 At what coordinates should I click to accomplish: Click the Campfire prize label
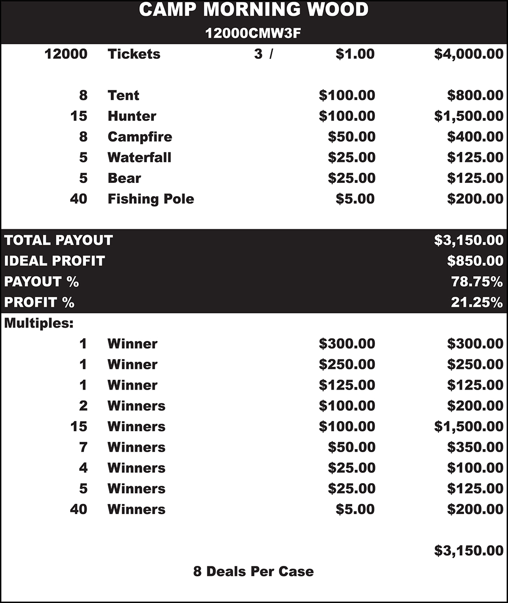pos(140,137)
